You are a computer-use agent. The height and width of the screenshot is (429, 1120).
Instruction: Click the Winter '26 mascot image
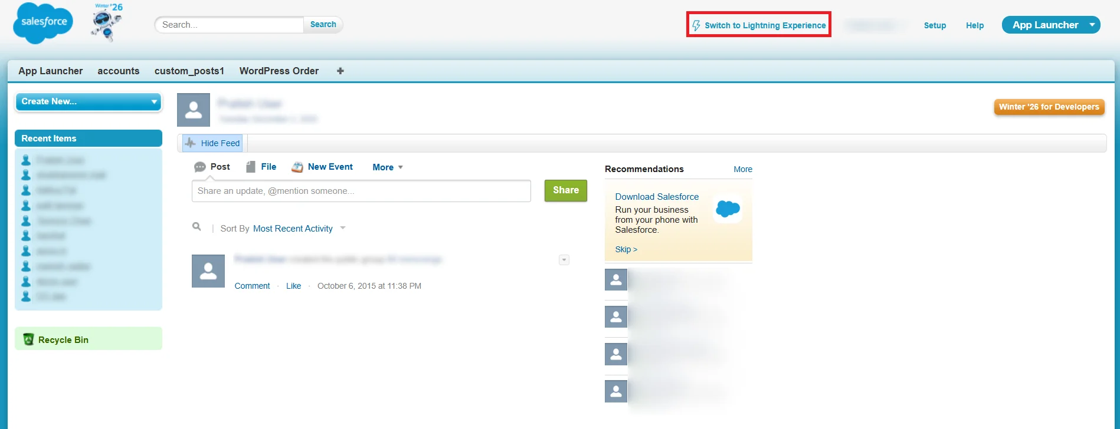tap(107, 23)
